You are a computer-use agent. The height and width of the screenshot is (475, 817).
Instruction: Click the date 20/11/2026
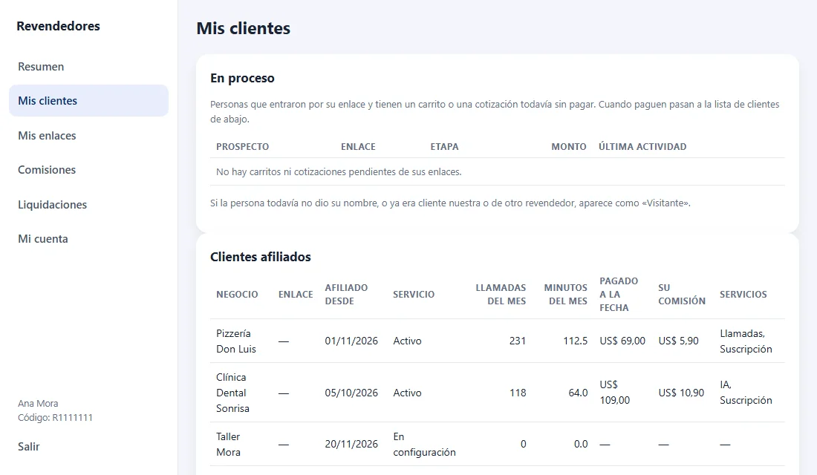tap(351, 445)
